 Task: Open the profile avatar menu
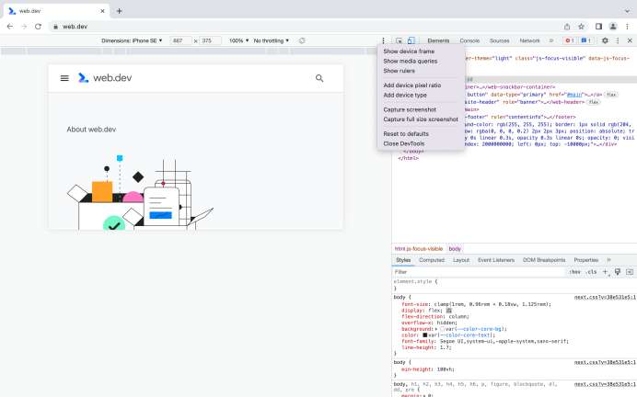(613, 27)
